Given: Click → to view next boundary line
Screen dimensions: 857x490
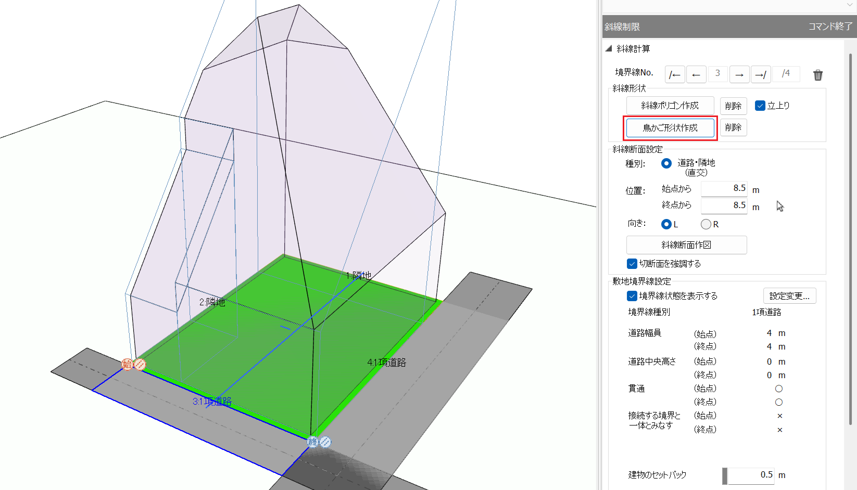Looking at the screenshot, I should pos(739,74).
